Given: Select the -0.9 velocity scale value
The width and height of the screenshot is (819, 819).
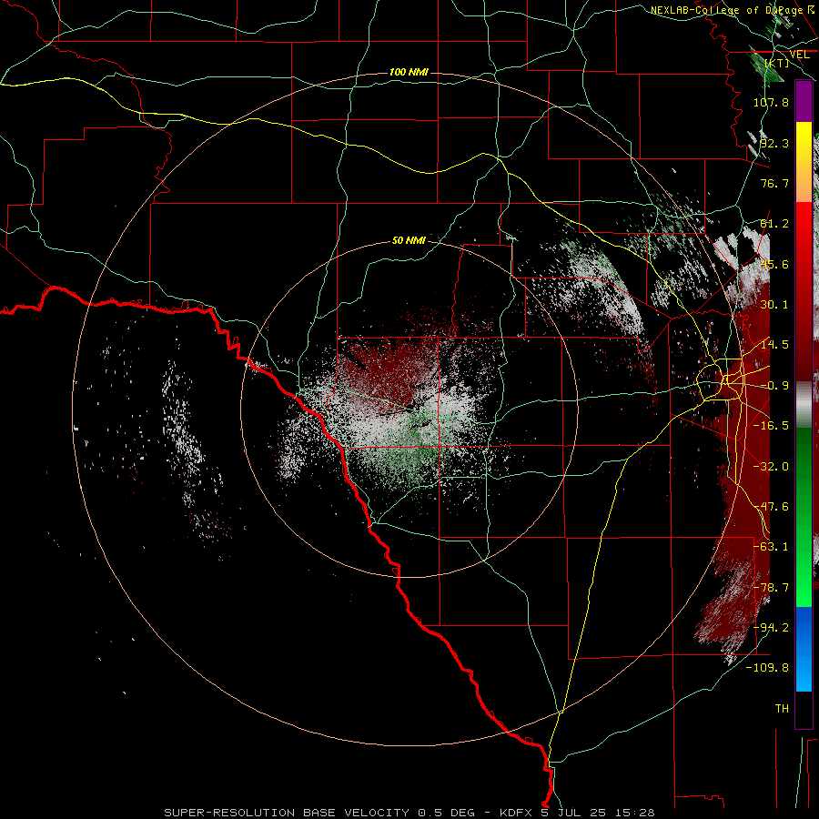Looking at the screenshot, I should (x=774, y=386).
